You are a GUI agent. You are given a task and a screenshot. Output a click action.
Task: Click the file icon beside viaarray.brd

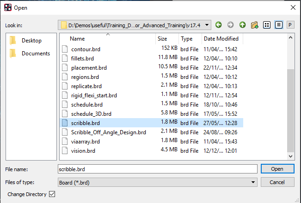[65, 141]
